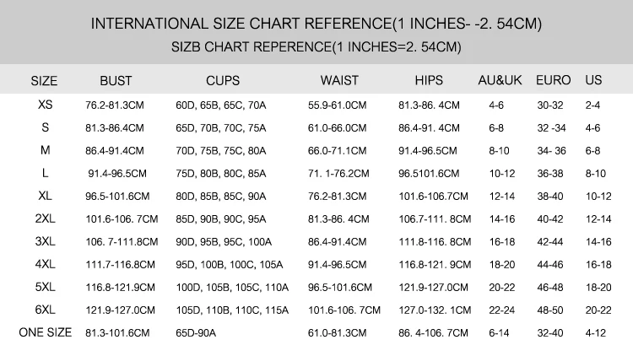Select the 6XL size row label
The image size is (633, 356).
(46, 310)
